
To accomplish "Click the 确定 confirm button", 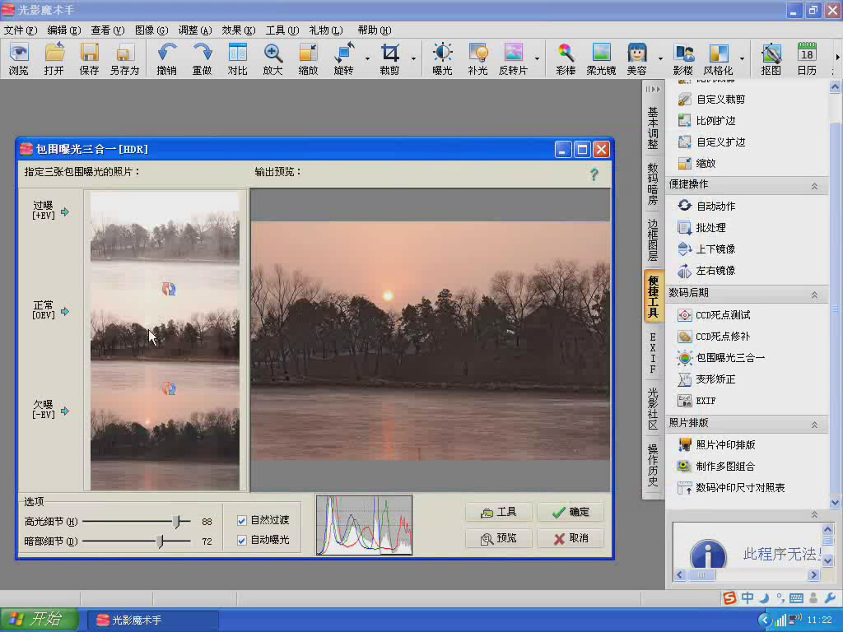I will click(571, 512).
